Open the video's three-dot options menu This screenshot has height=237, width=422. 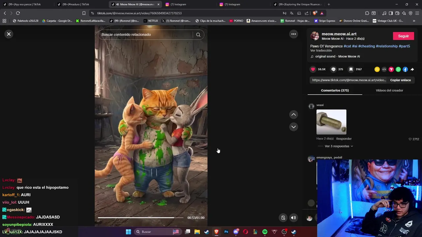[293, 34]
